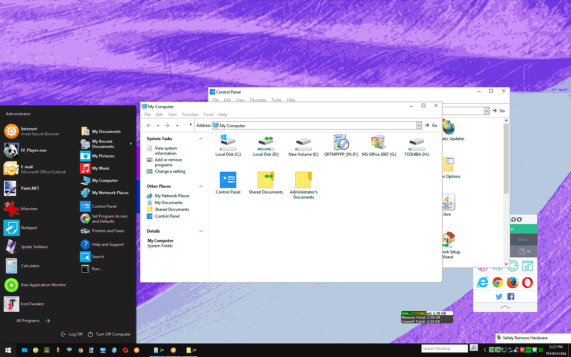Open Kiwi Application Monitor
Screen dimensions: 571x357
point(43,285)
